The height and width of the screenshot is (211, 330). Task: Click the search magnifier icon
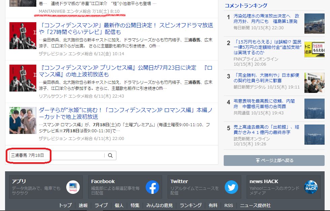coord(110,155)
